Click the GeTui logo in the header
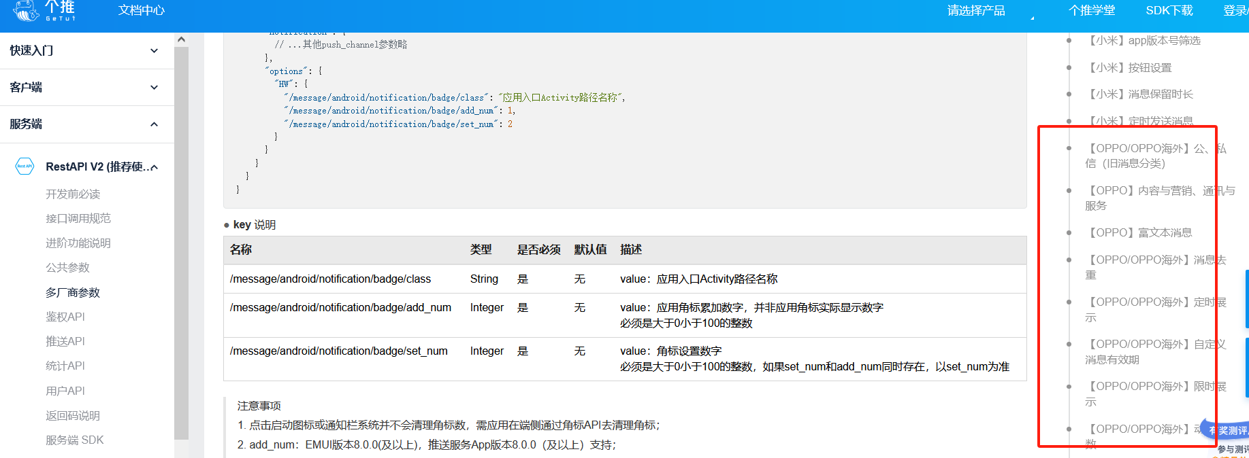1249x458 pixels. tap(44, 10)
